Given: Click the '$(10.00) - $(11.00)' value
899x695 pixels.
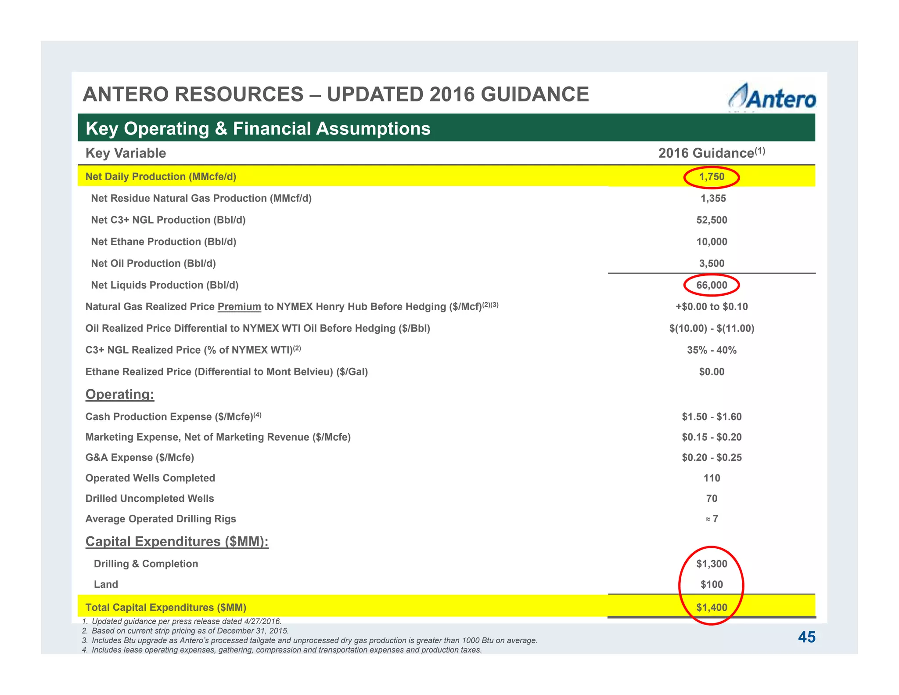Looking at the screenshot, I should [x=712, y=329].
